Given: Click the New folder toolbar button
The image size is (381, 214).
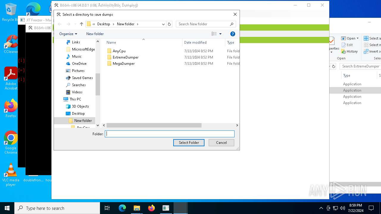Looking at the screenshot, I should [95, 34].
